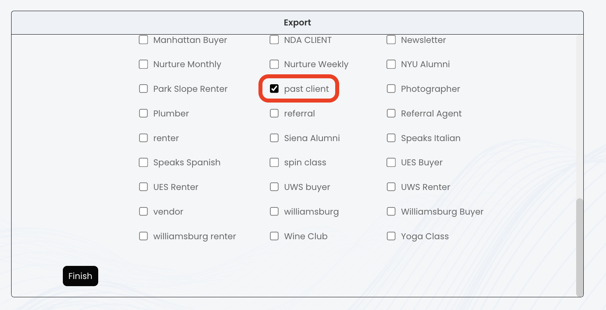Check the Park Slope Renter box
606x310 pixels.
pyautogui.click(x=144, y=89)
